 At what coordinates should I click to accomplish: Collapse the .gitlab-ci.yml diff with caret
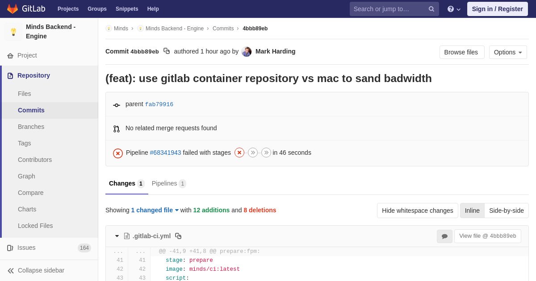pos(117,236)
